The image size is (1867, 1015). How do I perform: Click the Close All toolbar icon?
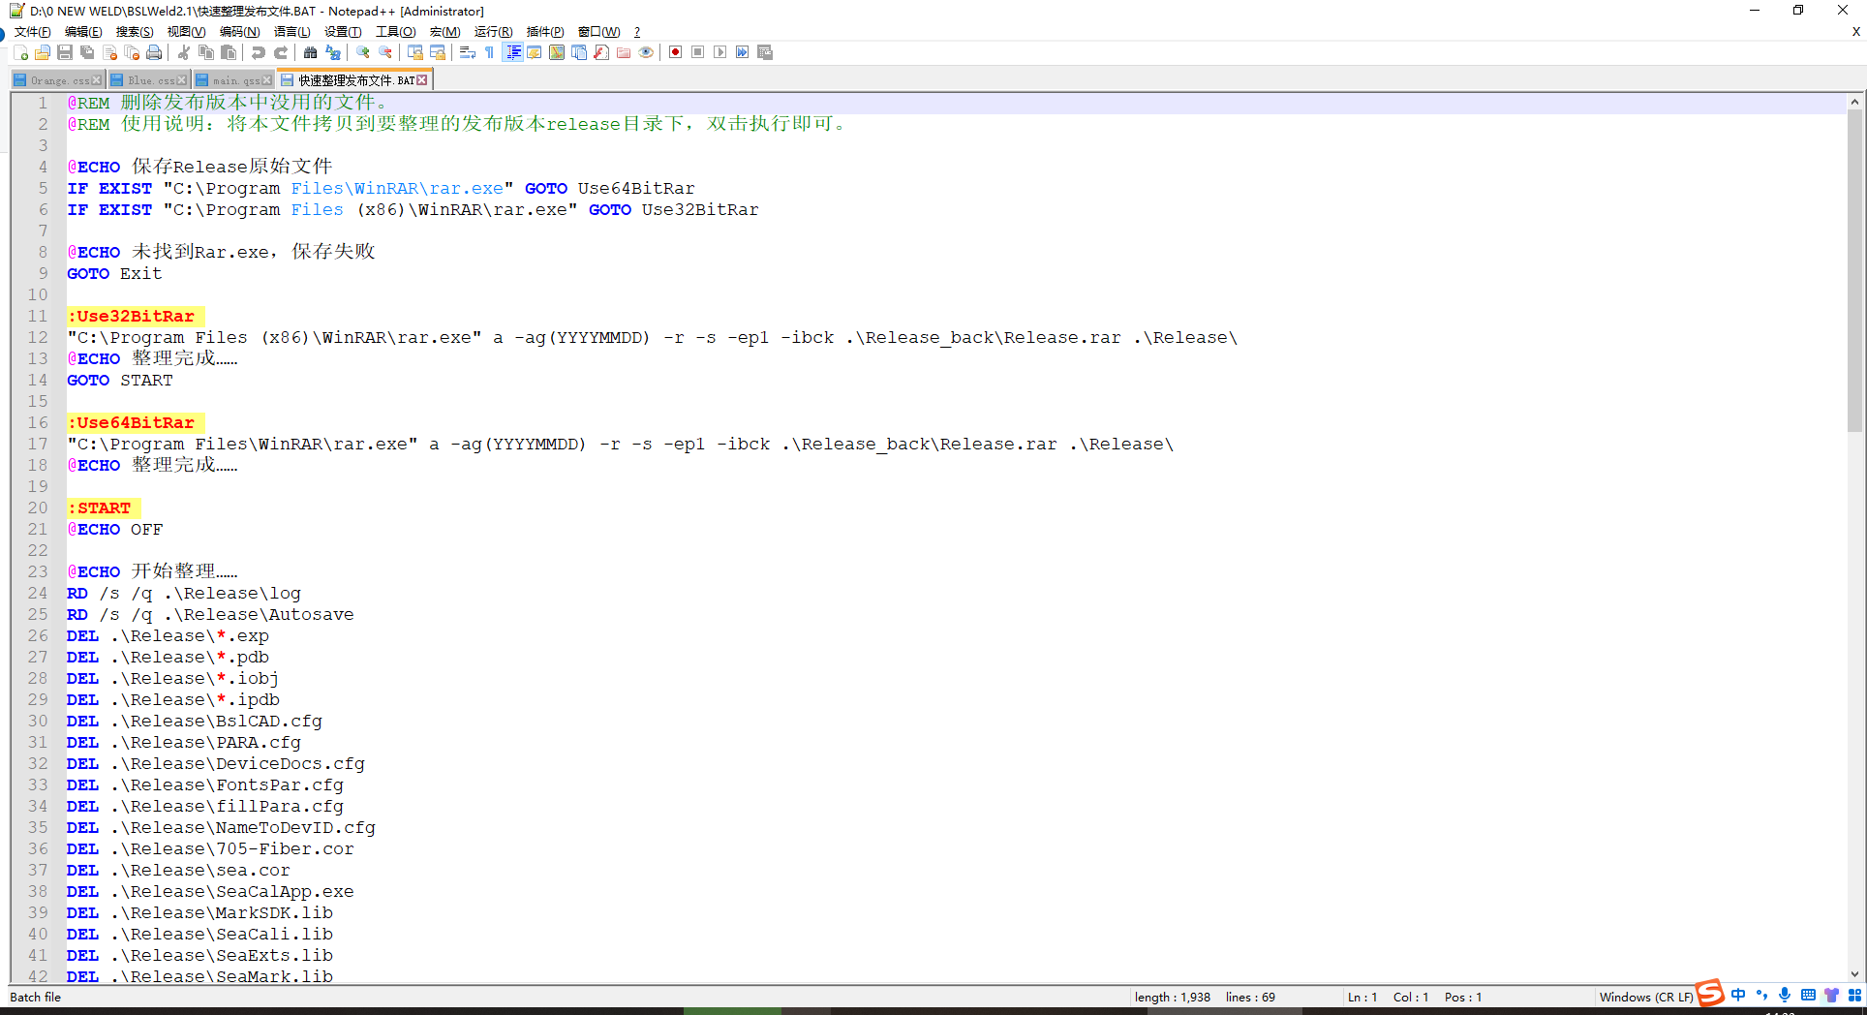[132, 52]
